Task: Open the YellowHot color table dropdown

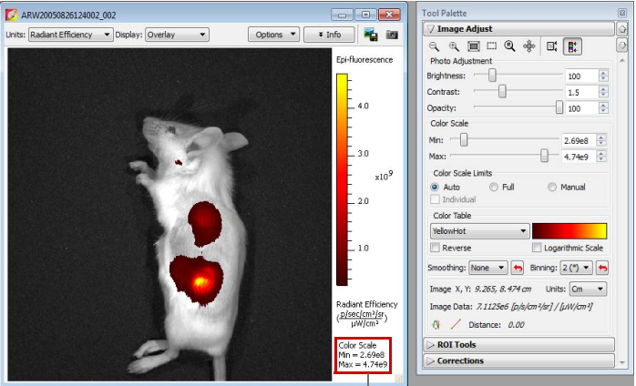Action: coord(479,231)
